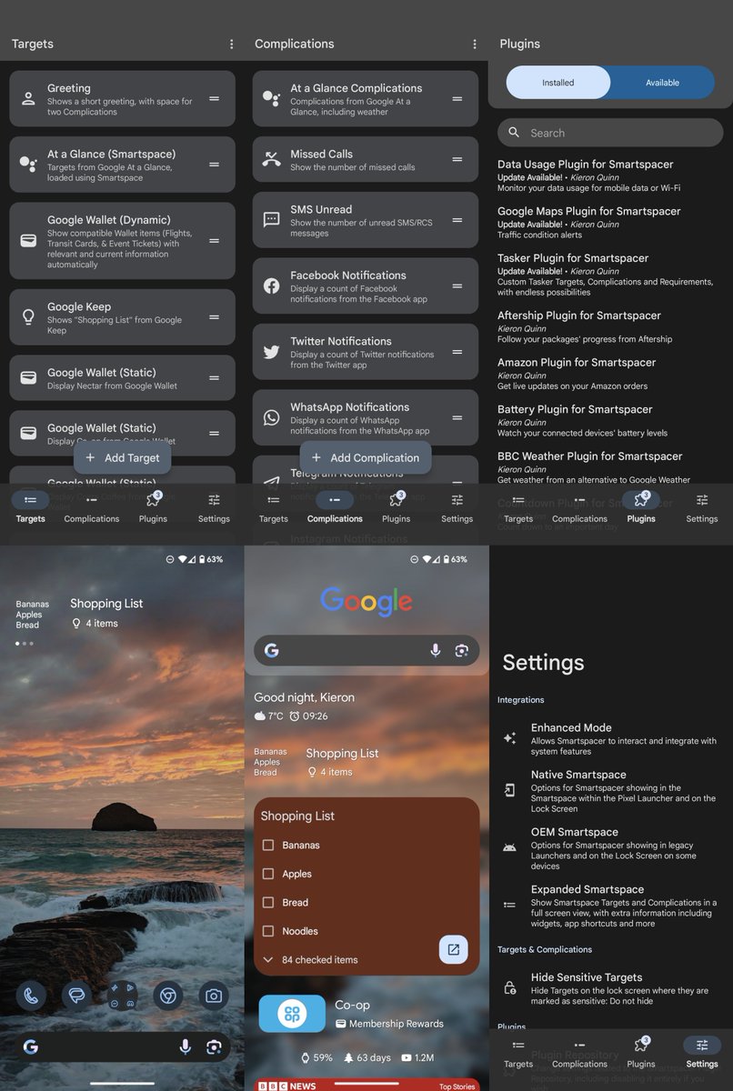733x1091 pixels.
Task: Tap the Add Target button
Action: 122,457
